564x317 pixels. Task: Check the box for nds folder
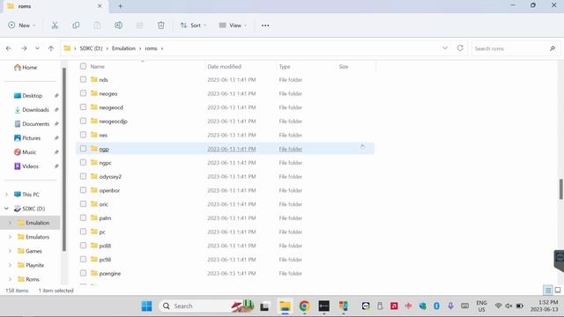coord(83,79)
